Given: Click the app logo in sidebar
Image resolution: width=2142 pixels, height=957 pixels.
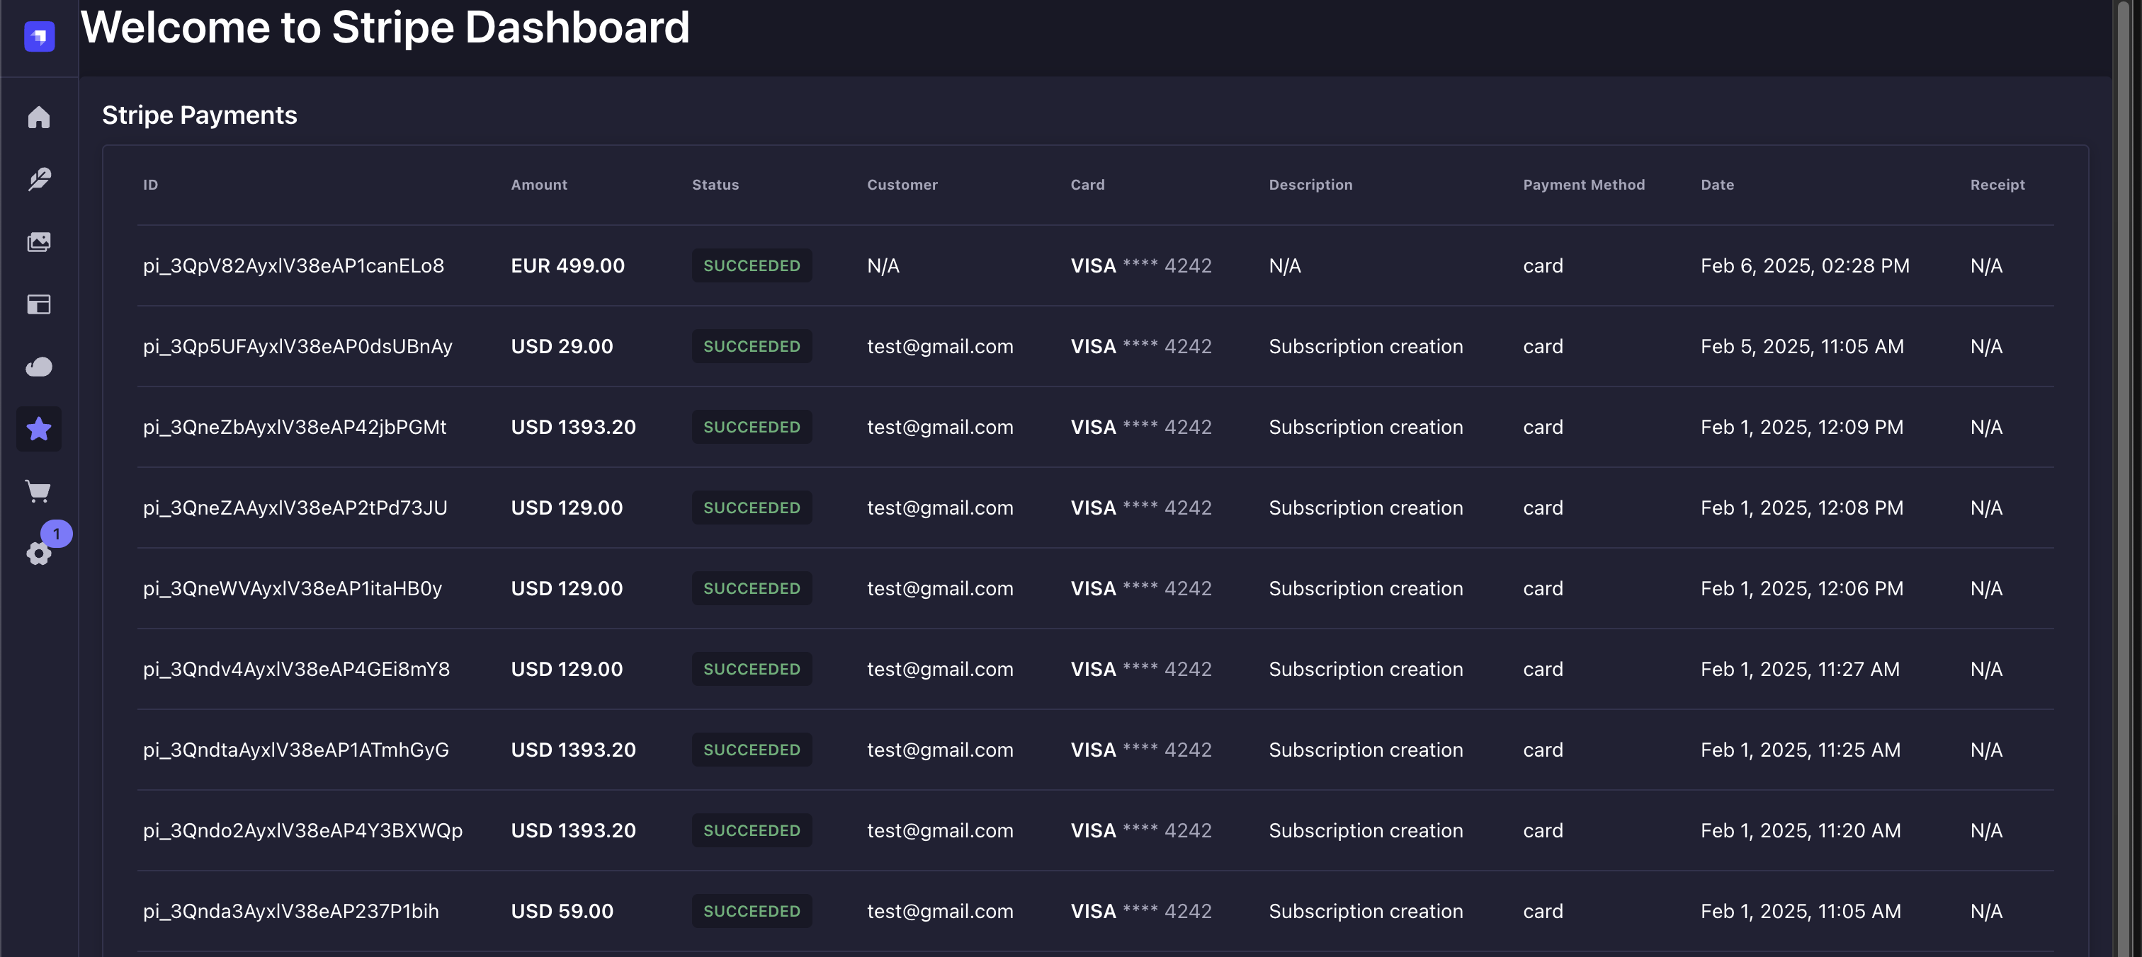Looking at the screenshot, I should (x=39, y=37).
